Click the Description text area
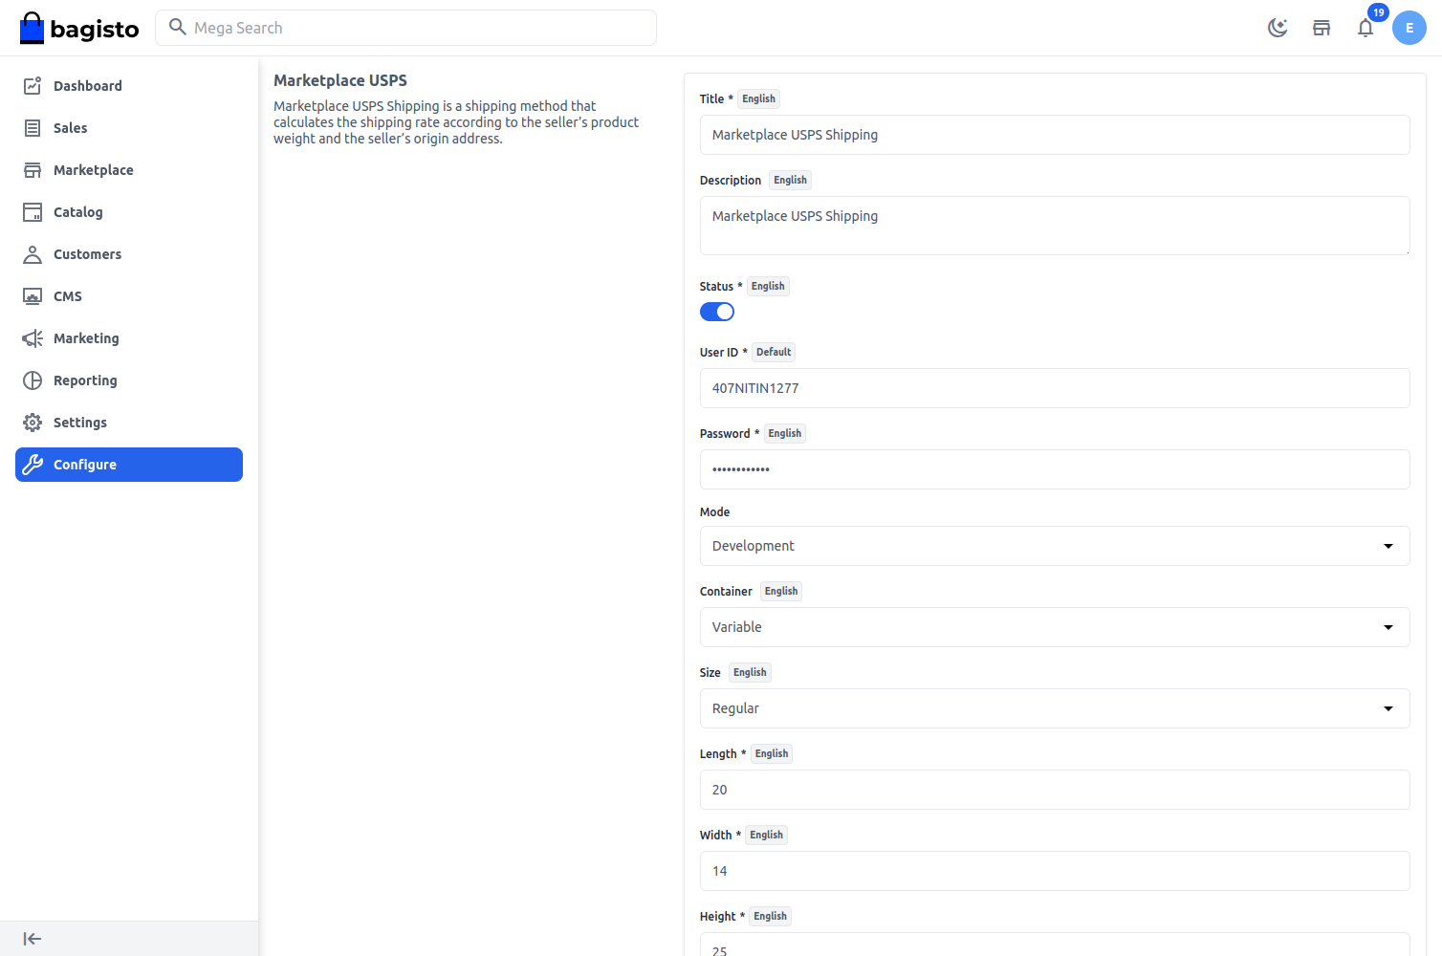1442x956 pixels. point(1055,226)
